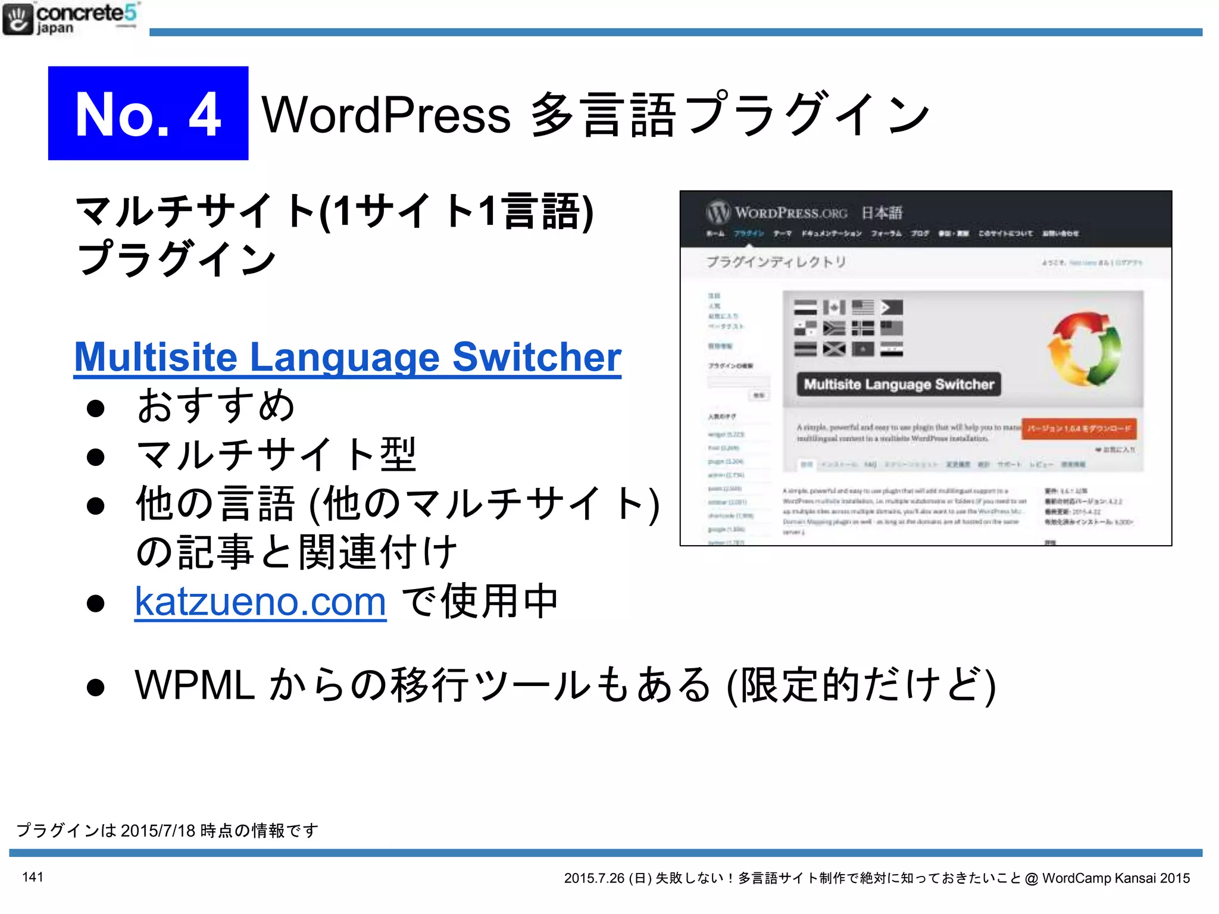Click the 日本語 label beside the WordPress.org logo

(882, 212)
